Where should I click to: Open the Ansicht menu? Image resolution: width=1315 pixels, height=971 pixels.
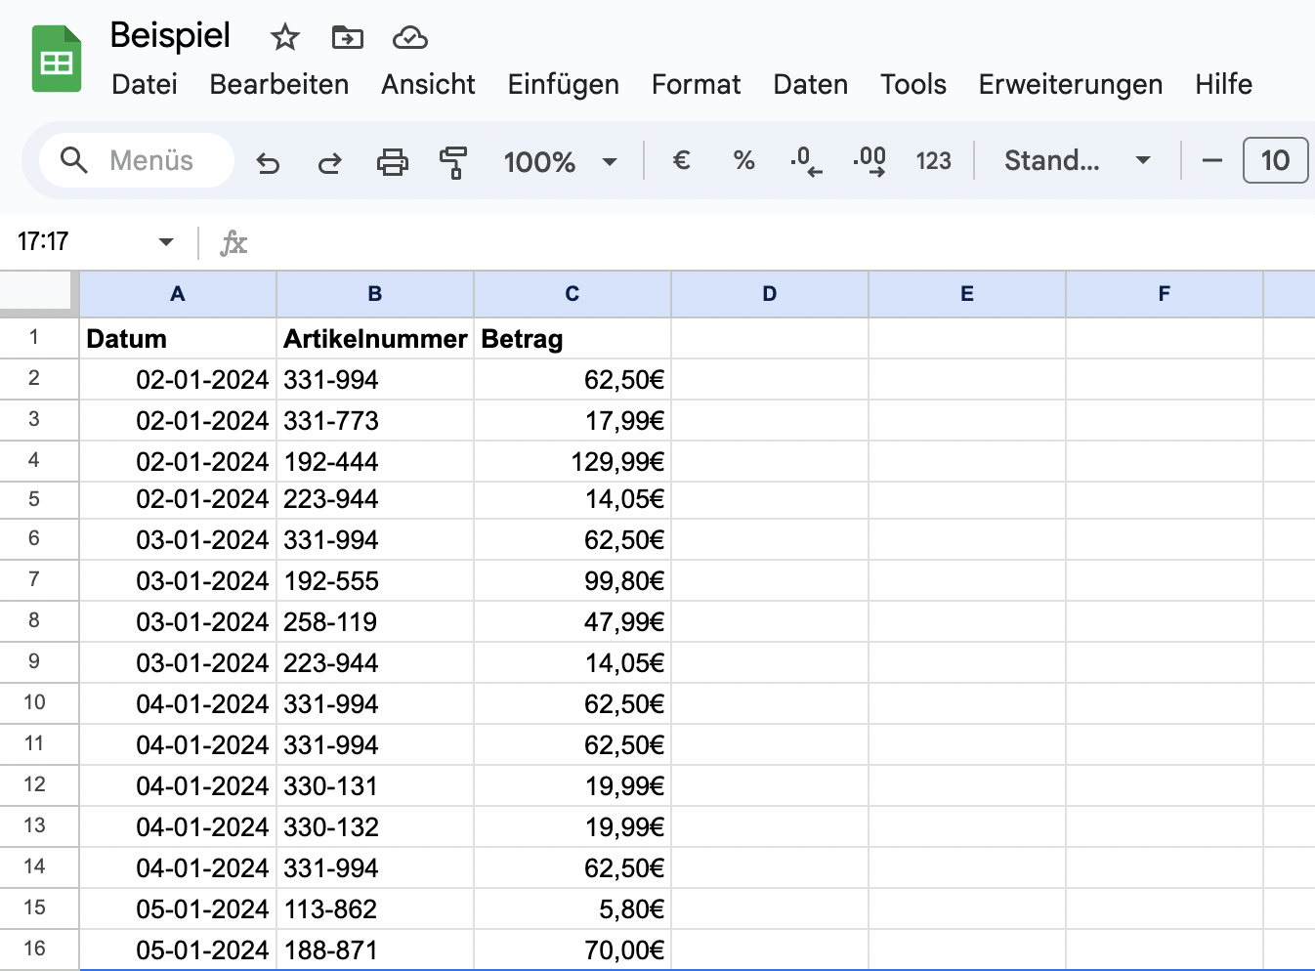pyautogui.click(x=428, y=84)
